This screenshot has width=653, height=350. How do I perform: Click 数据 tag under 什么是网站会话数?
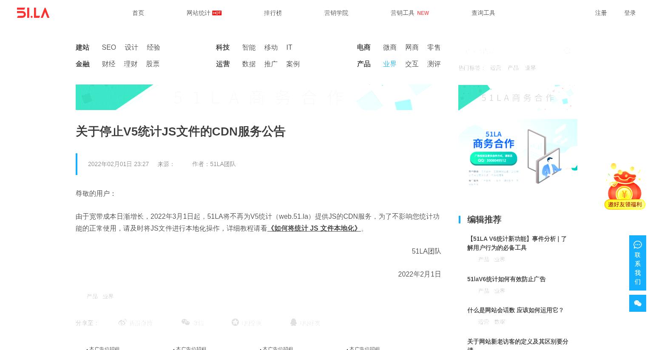pos(500,322)
